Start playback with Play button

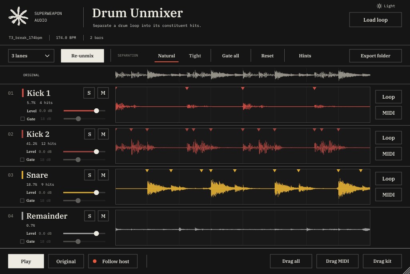coord(26,261)
